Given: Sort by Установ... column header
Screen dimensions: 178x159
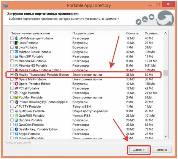Looking at the screenshot, I should (x=153, y=33).
